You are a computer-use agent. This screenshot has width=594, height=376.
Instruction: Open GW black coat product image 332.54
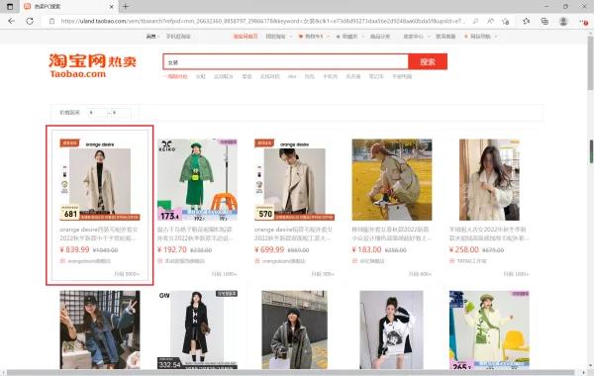pyautogui.click(x=197, y=329)
